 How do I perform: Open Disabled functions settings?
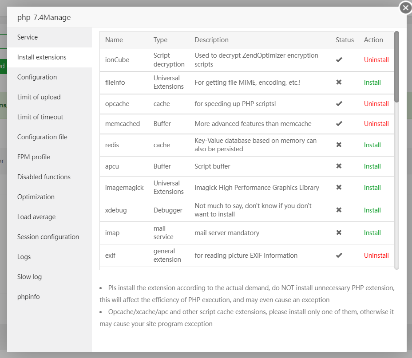[44, 177]
